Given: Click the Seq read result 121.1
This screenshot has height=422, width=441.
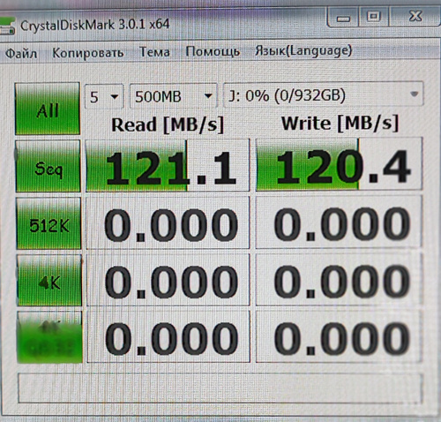Looking at the screenshot, I should 168,166.
